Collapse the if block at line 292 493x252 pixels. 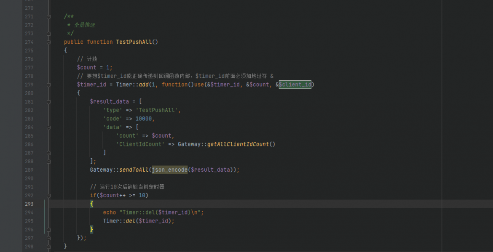coord(48,195)
